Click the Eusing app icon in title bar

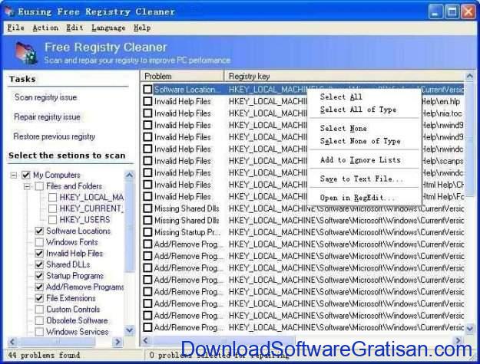(9, 11)
